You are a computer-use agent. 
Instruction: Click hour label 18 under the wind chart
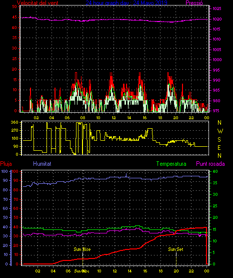[160, 118]
